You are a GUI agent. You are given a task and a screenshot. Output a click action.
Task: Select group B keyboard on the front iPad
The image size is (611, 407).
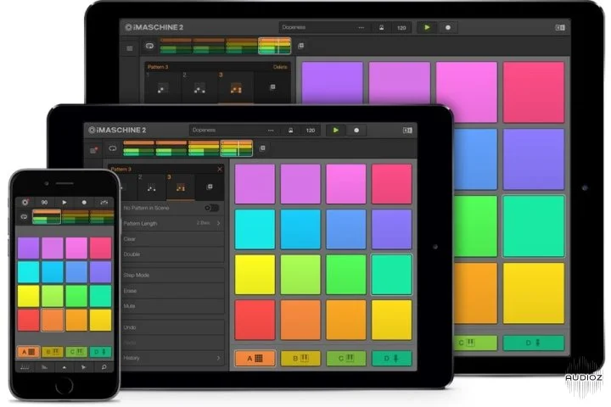point(300,359)
